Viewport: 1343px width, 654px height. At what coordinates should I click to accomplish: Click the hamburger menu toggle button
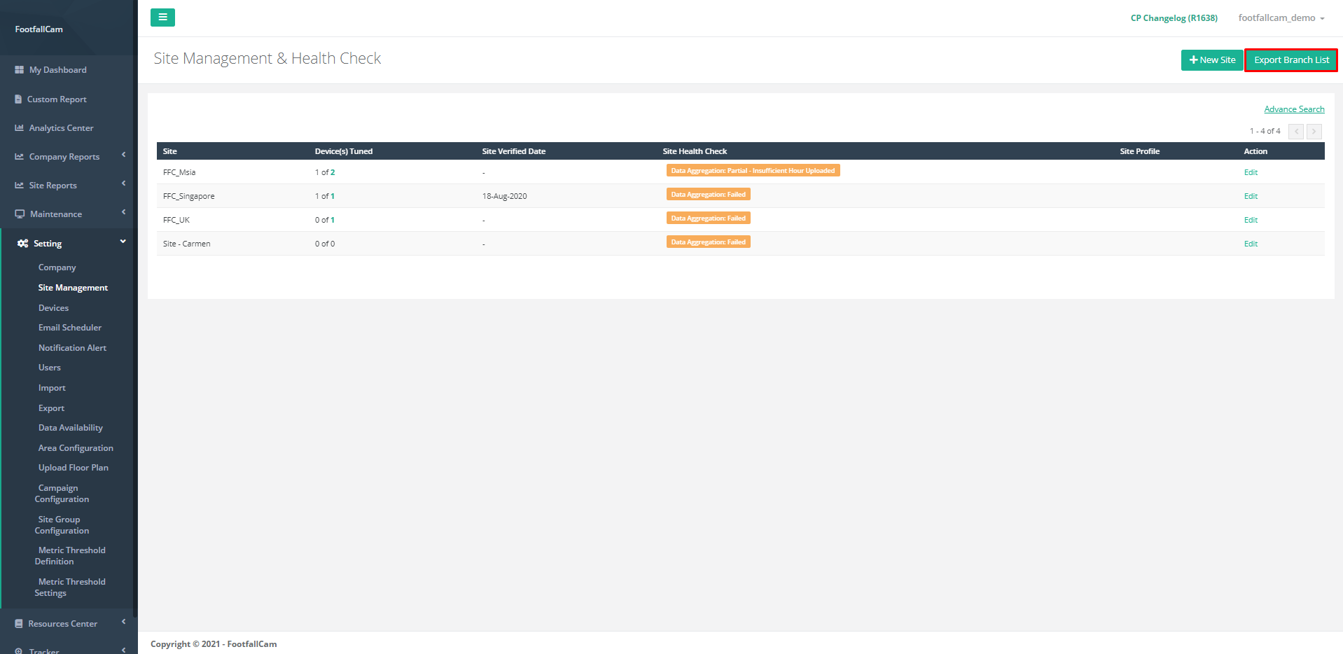point(162,18)
